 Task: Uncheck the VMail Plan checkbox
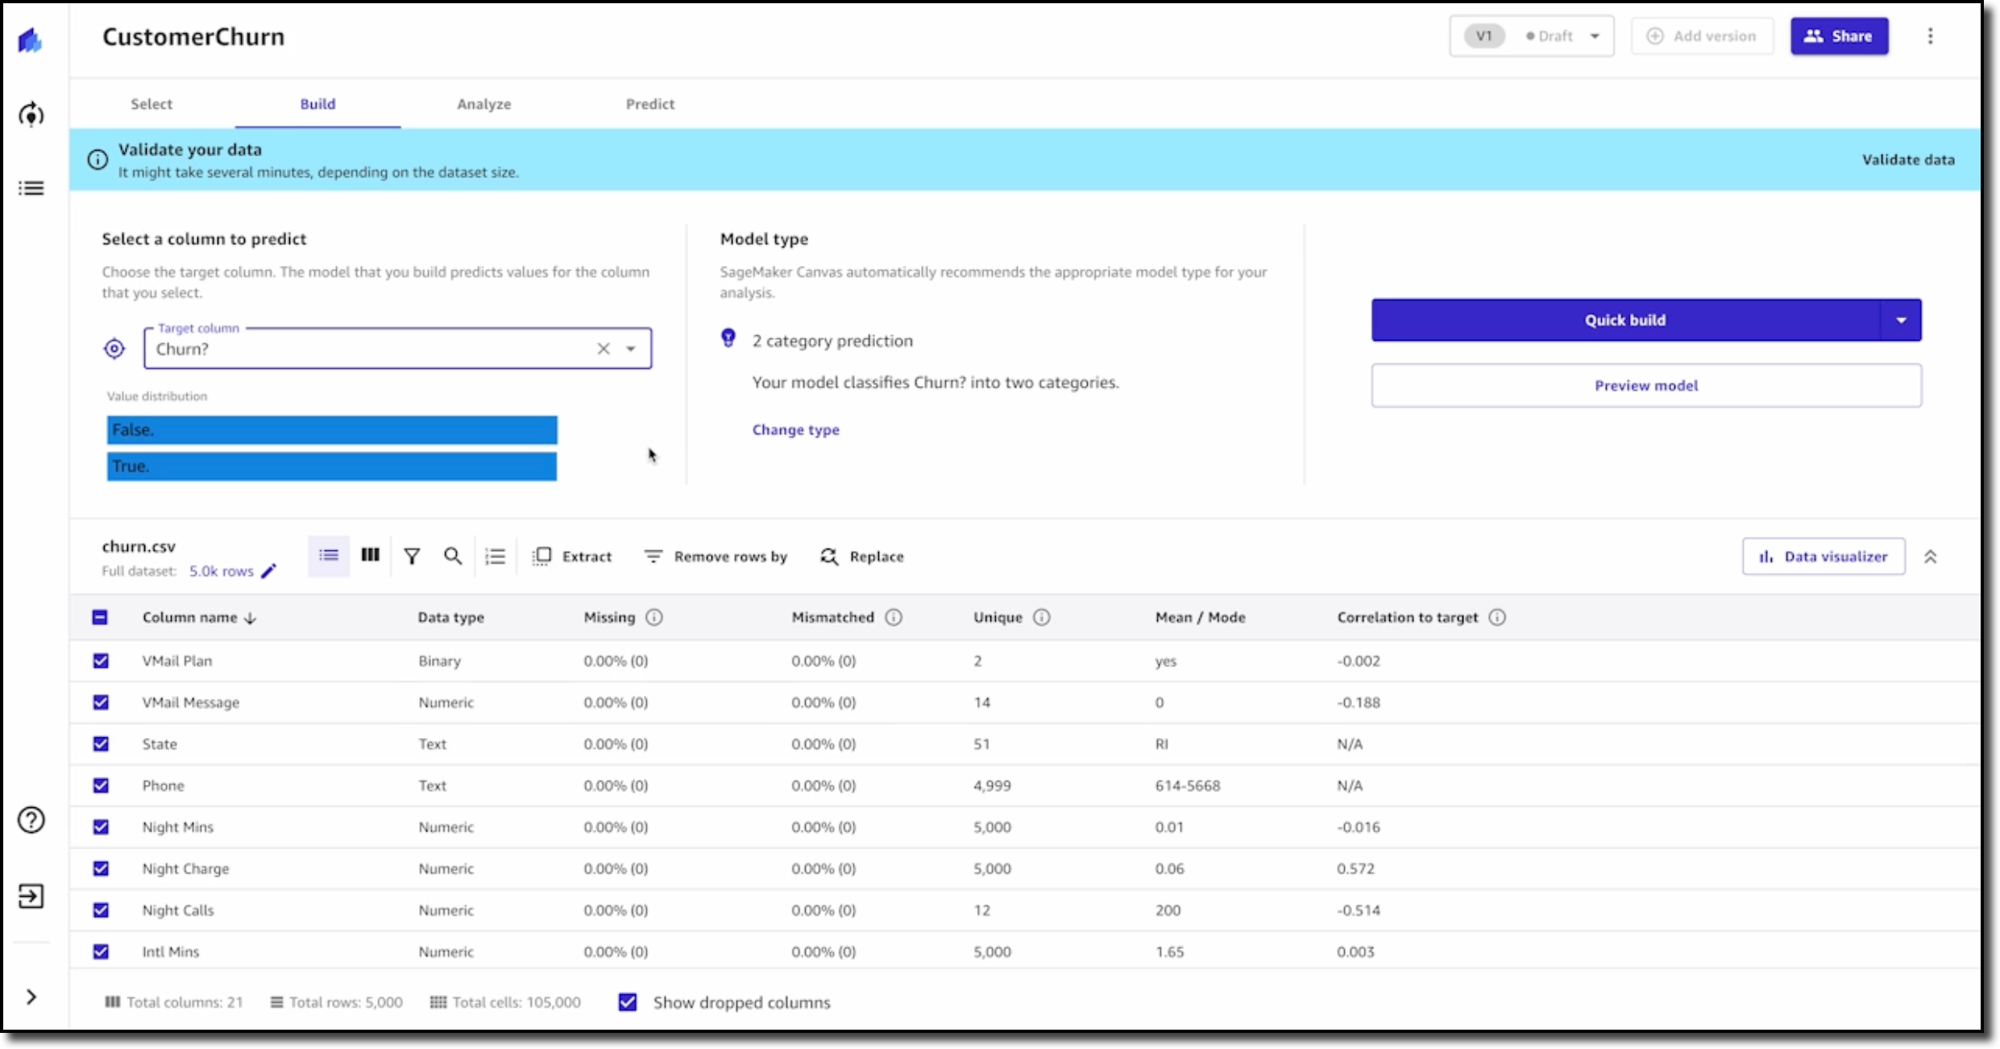(101, 661)
